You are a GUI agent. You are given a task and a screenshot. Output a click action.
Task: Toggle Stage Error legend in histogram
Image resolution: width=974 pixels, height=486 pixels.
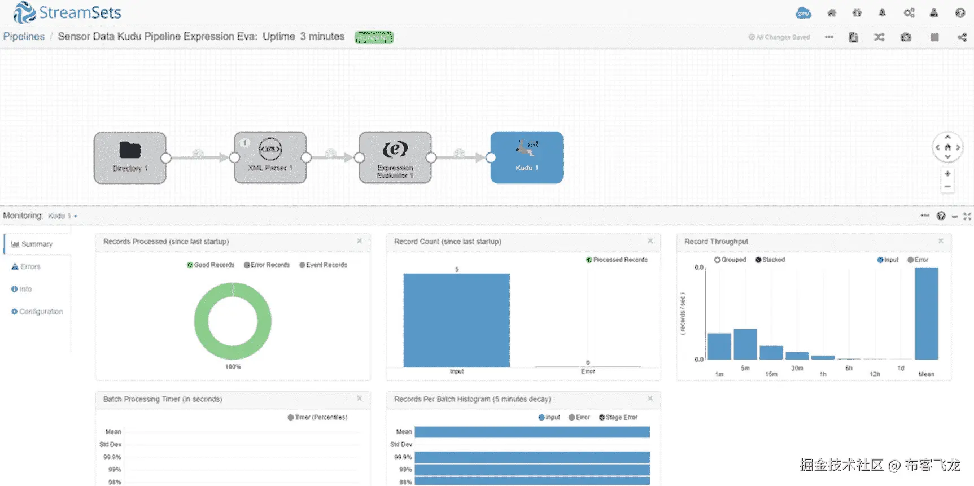pyautogui.click(x=618, y=417)
